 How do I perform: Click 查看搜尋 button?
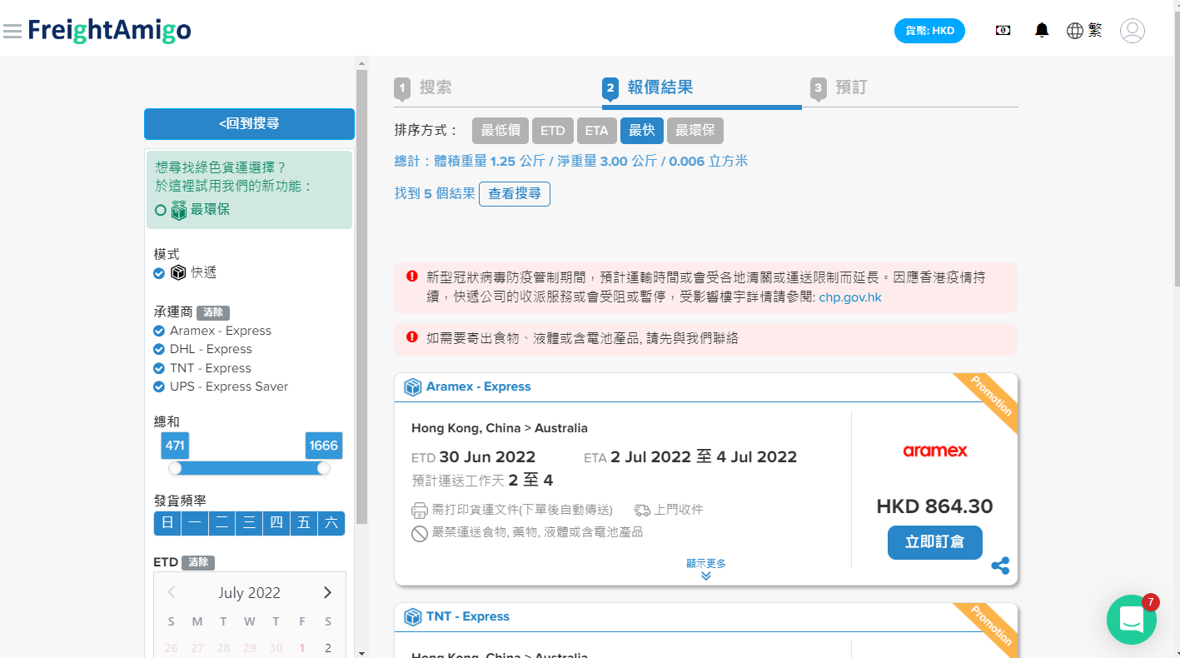coord(515,194)
